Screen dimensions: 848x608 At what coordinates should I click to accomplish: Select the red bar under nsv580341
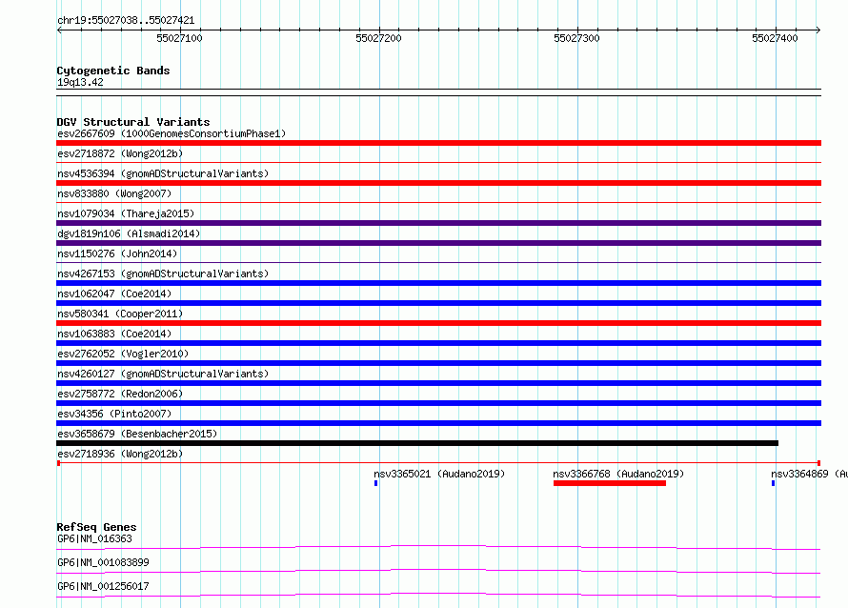coord(438,323)
